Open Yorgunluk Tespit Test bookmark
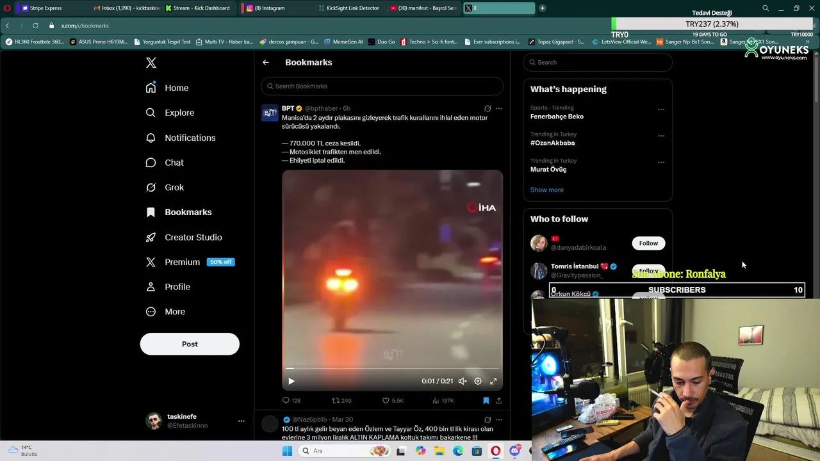This screenshot has width=820, height=461. (x=162, y=42)
